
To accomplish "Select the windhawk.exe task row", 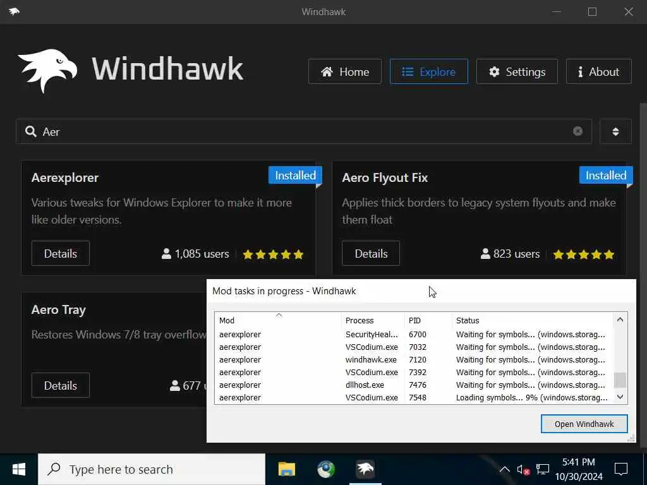I will (x=414, y=359).
